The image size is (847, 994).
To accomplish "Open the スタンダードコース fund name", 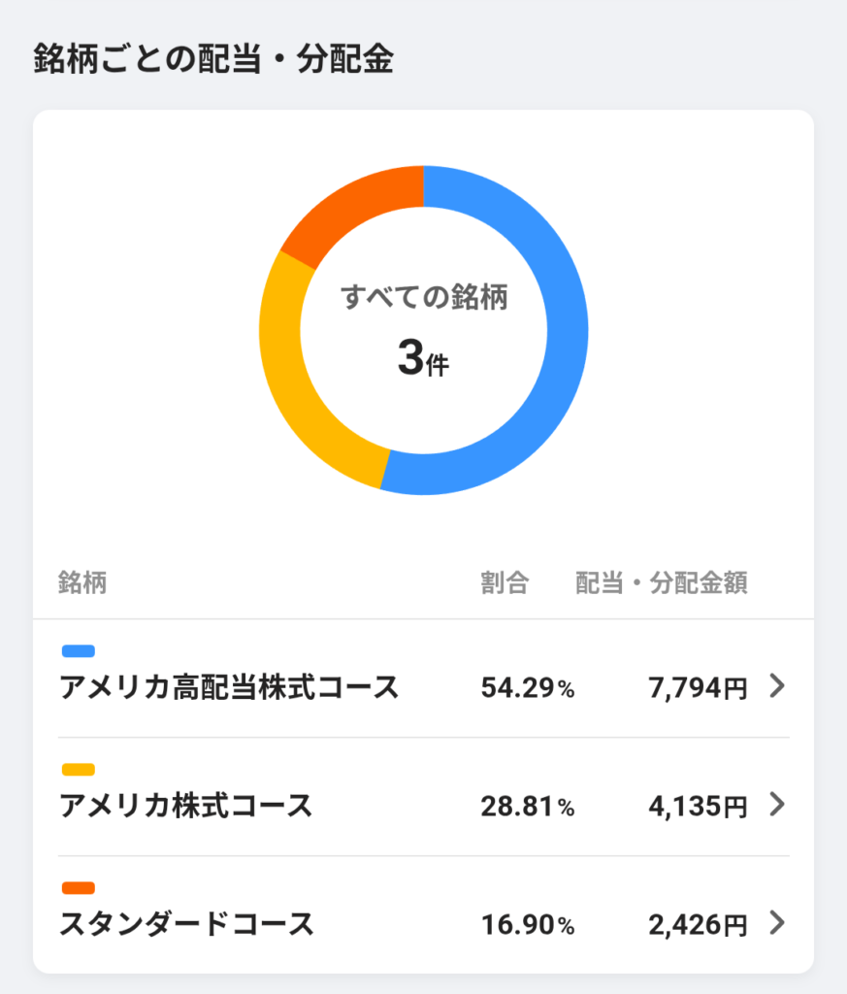I will pos(187,924).
